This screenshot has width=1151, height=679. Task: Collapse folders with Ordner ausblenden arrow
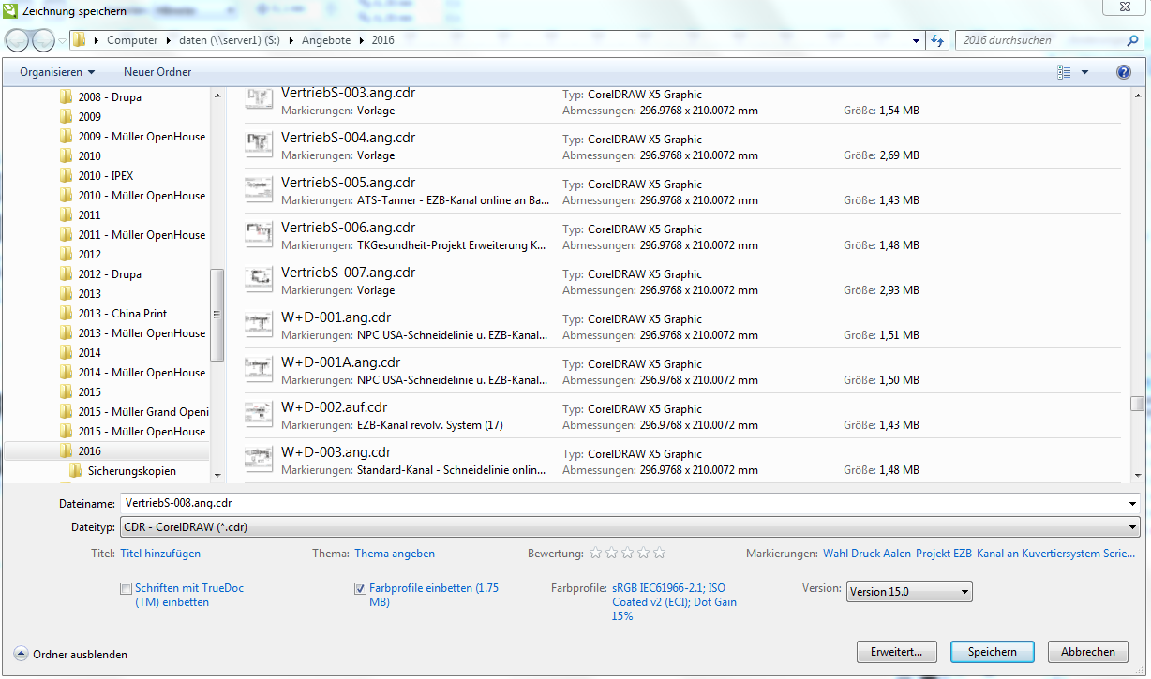21,655
